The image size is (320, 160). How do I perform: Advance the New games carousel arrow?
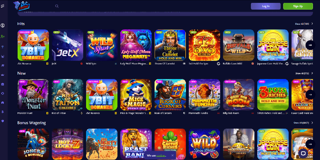(x=310, y=94)
